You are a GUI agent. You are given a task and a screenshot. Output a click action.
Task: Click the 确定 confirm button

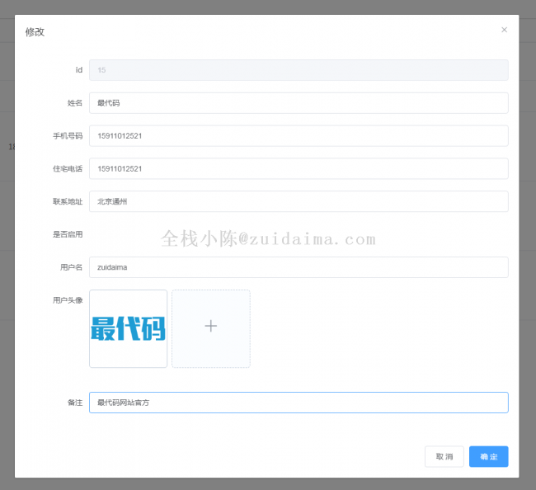pyautogui.click(x=488, y=456)
